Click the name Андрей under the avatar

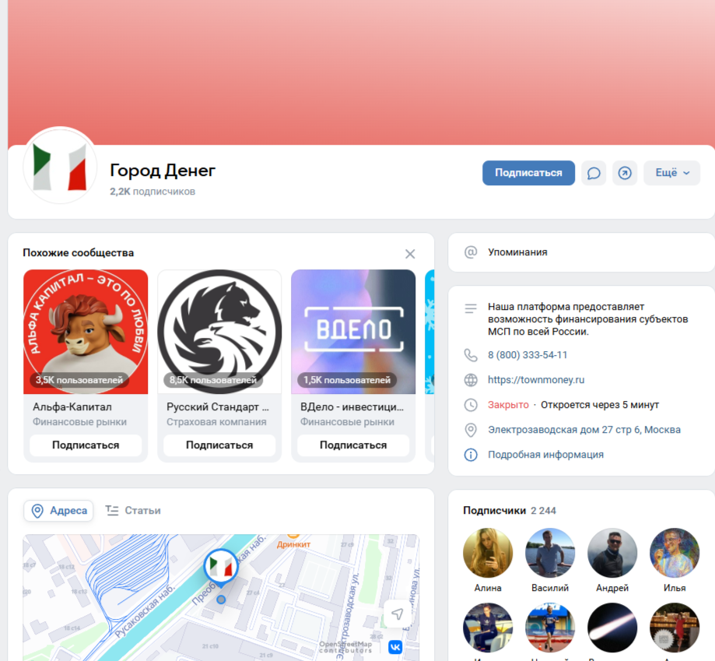[x=612, y=588]
